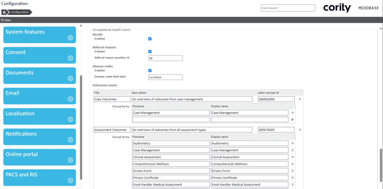Click the Cority logo
The image size is (383, 189).
point(338,8)
